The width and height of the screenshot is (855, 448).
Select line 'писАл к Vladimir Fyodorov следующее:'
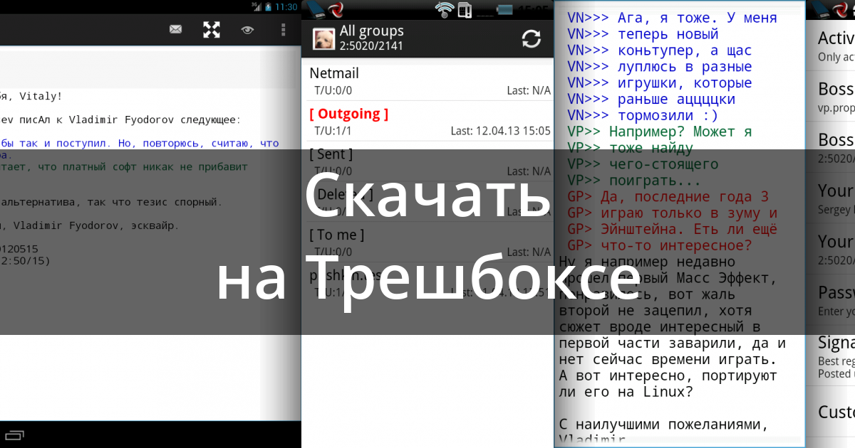pos(130,120)
